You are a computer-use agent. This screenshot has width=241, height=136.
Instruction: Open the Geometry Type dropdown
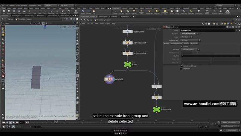coord(190,40)
